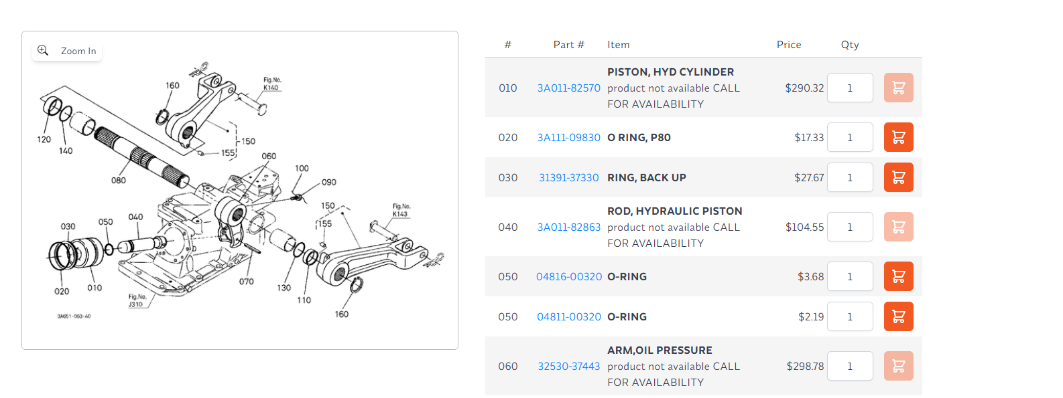This screenshot has height=398, width=1063.
Task: Open part link 3A011-82863
Action: click(568, 227)
